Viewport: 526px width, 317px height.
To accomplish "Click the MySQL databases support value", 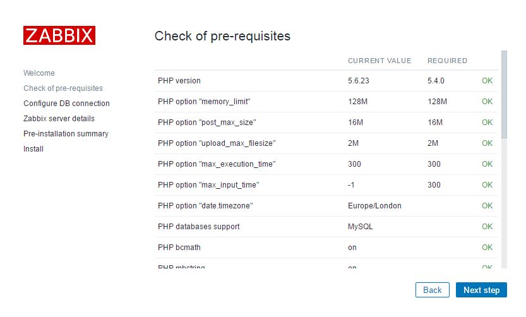I will 360,227.
